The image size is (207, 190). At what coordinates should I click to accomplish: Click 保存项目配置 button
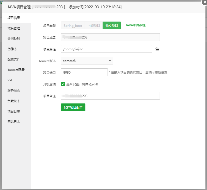[x=73, y=107]
